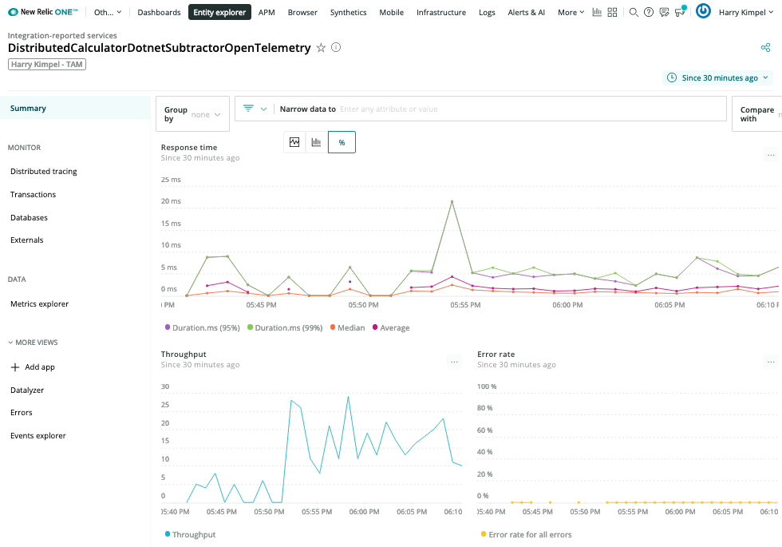Image resolution: width=782 pixels, height=547 pixels.
Task: Open the feedback chat icon
Action: pos(664,13)
